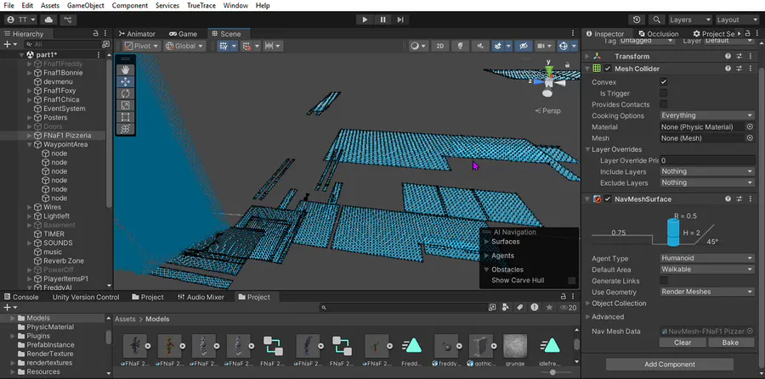Toggle 2D scene view mode
765x379 pixels.
click(x=440, y=46)
